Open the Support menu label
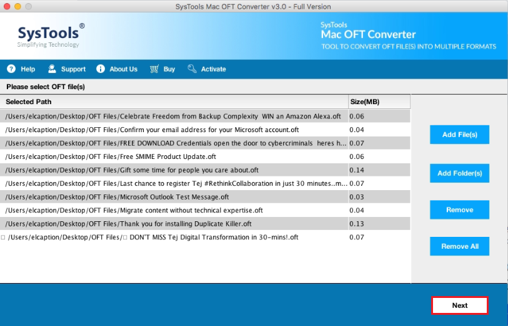This screenshot has width=508, height=326. 73,69
